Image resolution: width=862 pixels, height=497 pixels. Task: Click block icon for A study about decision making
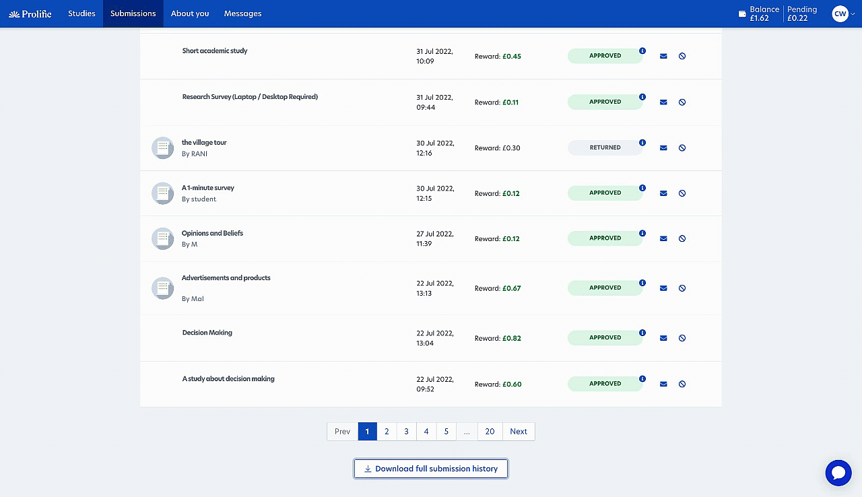tap(682, 384)
